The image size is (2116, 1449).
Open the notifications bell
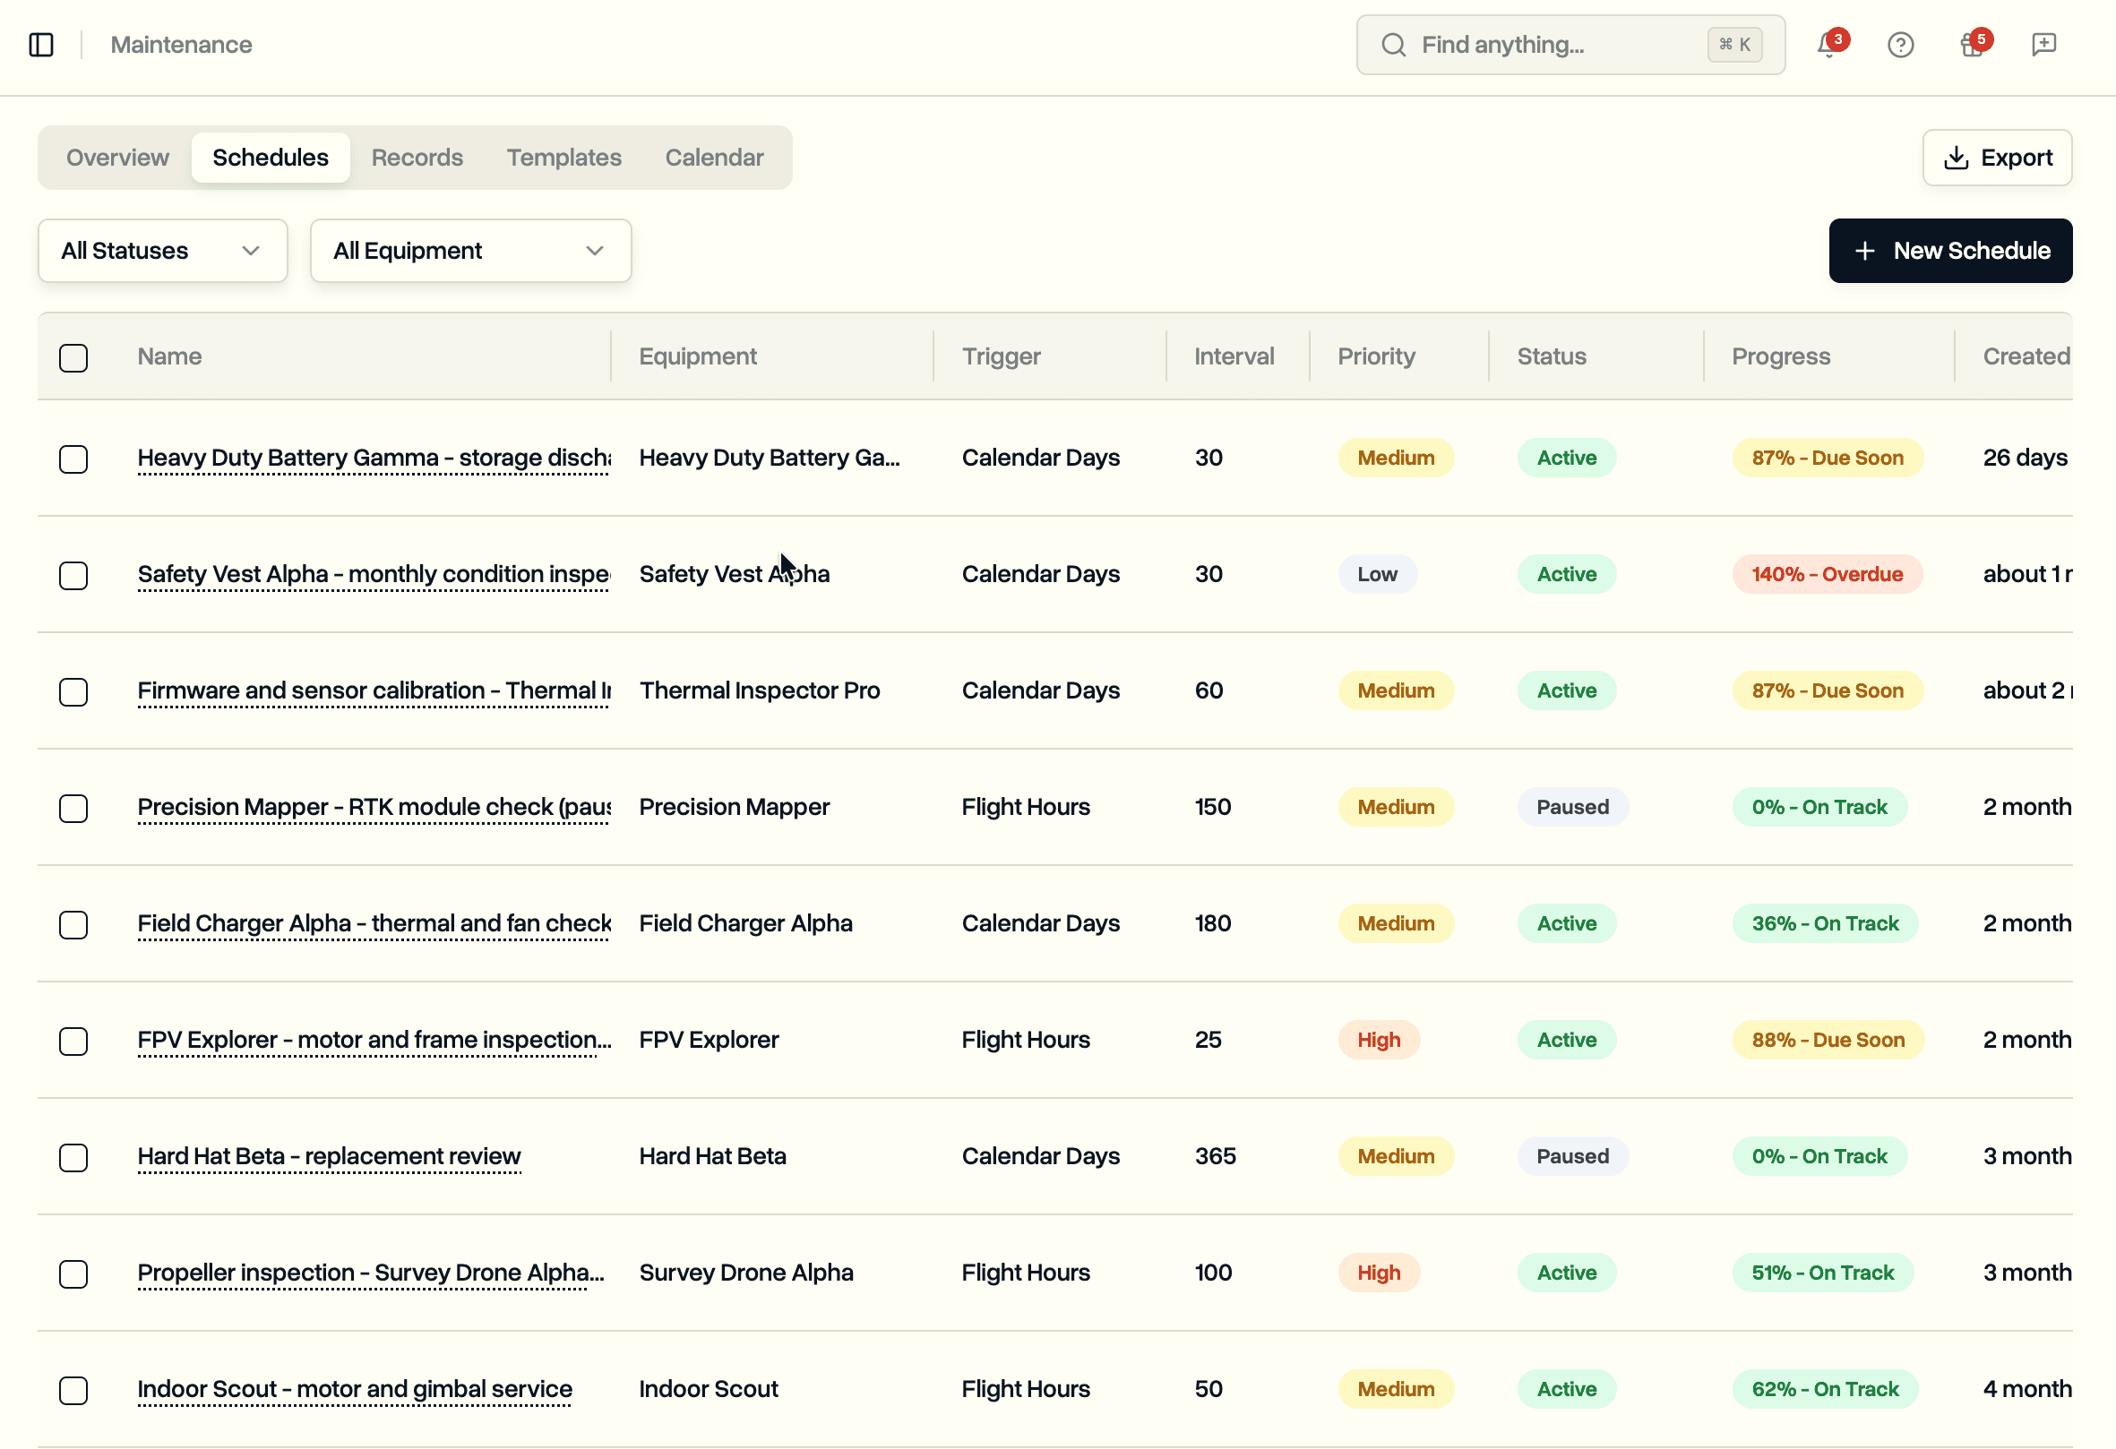pos(1828,45)
